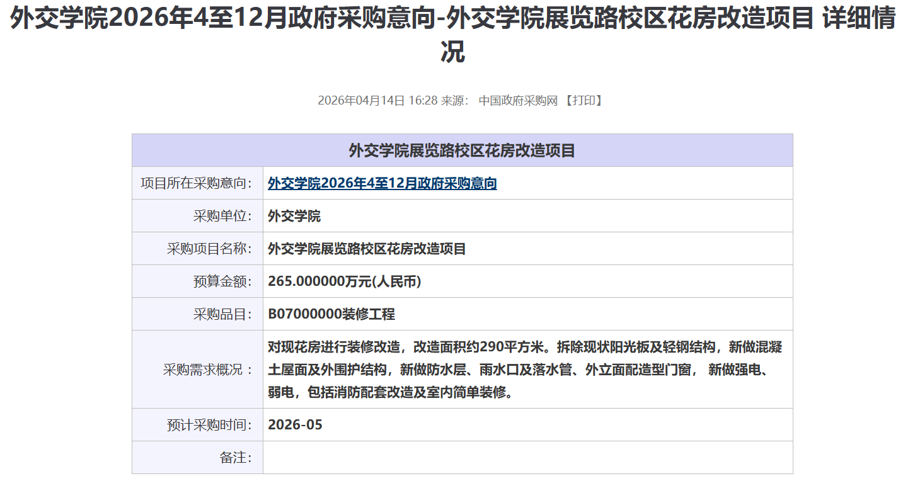Select the label 预计采购时间:
The width and height of the screenshot is (903, 481).
pos(210,425)
